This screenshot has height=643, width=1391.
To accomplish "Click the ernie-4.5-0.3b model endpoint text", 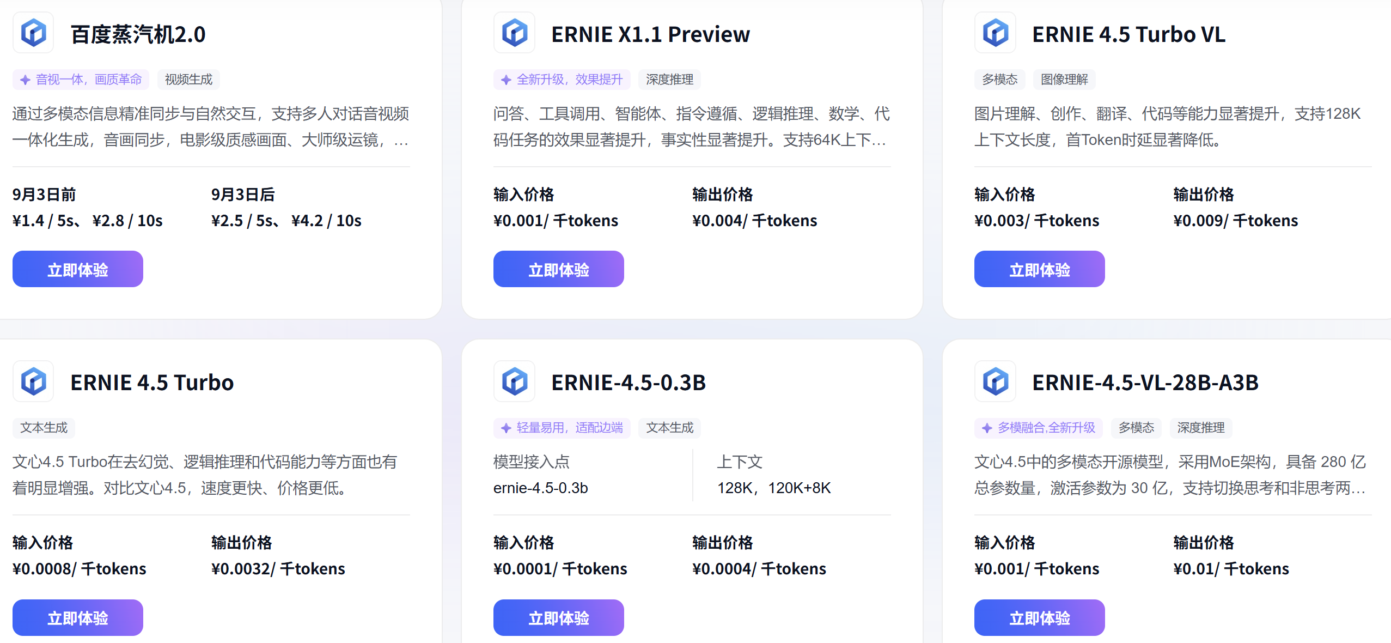I will (540, 488).
